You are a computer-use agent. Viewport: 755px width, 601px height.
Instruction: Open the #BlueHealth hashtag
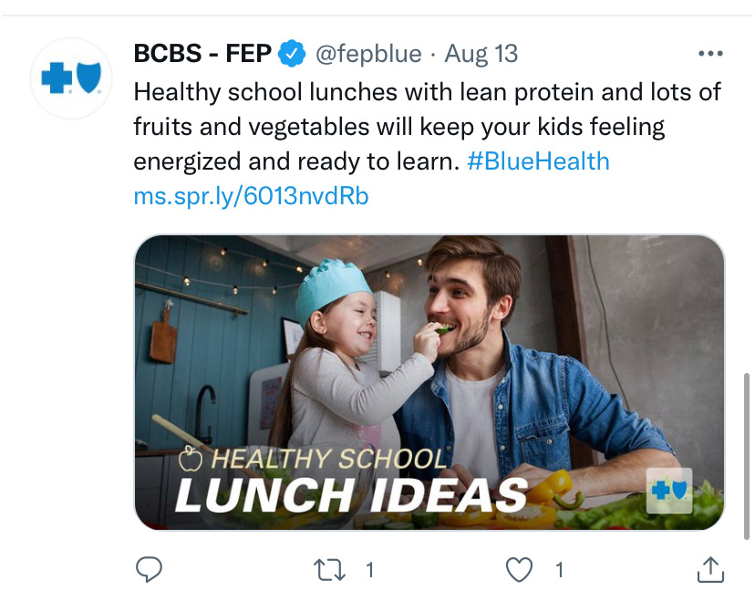(x=538, y=161)
